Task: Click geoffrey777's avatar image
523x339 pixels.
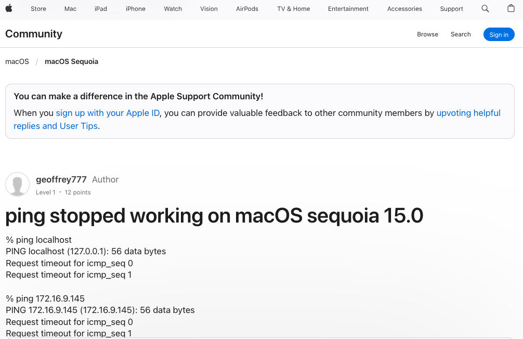Action: [x=17, y=185]
